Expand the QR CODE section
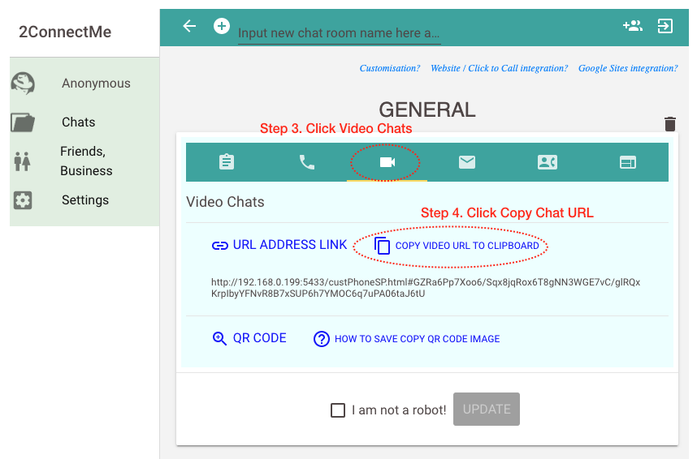 pyautogui.click(x=249, y=338)
